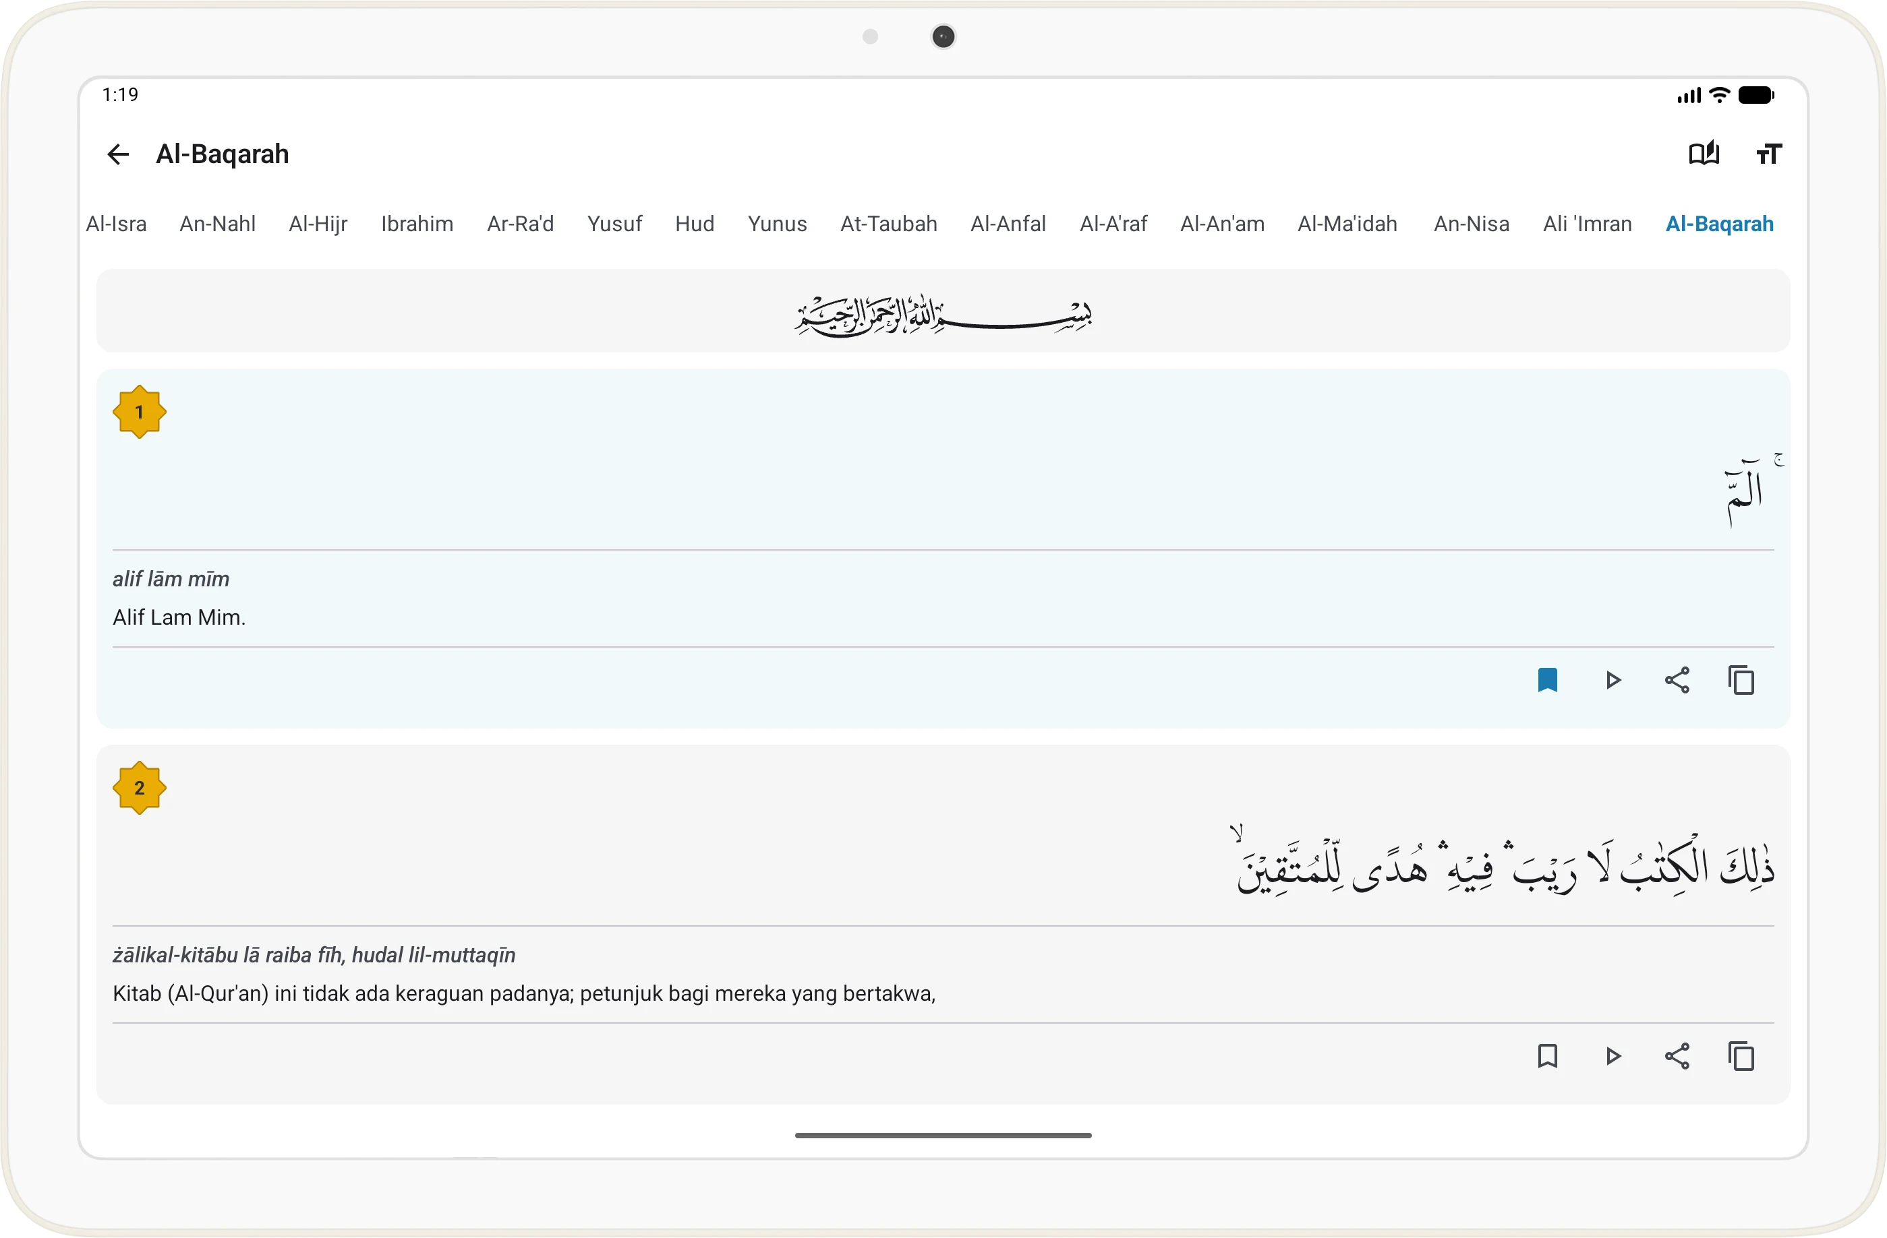The height and width of the screenshot is (1238, 1887).
Task: Remove the bookmark on verse 1
Action: (1548, 681)
